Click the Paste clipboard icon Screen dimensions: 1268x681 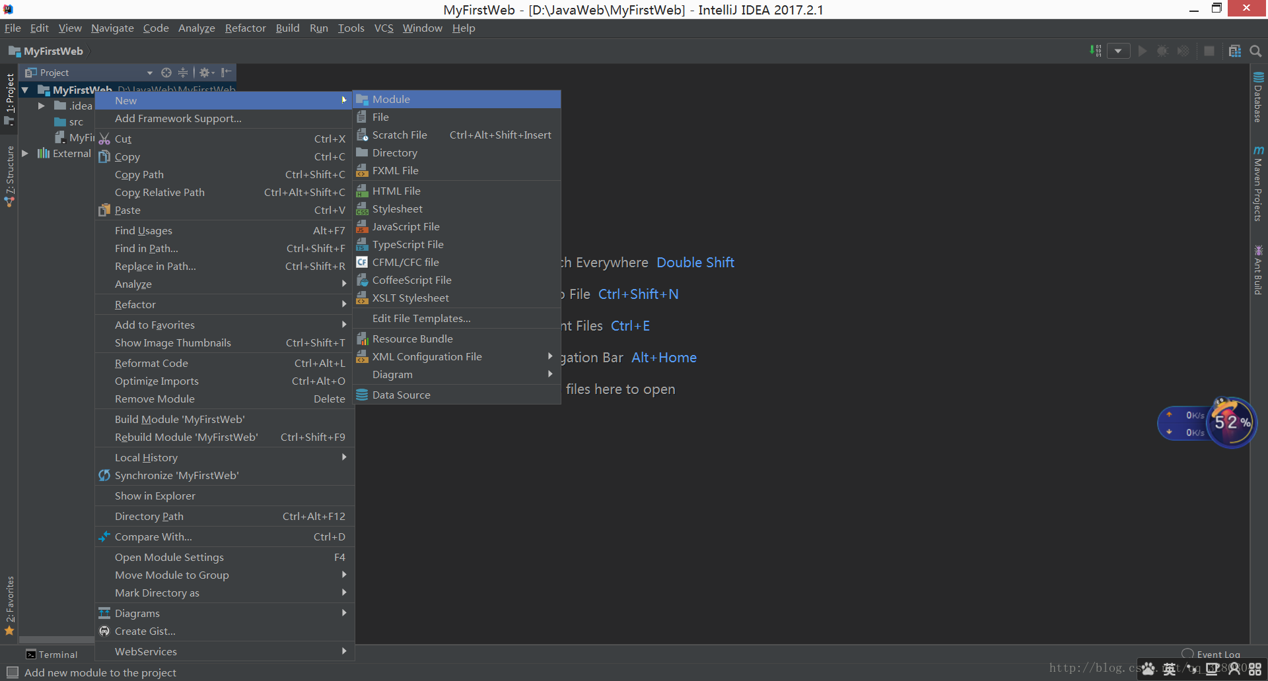click(104, 210)
